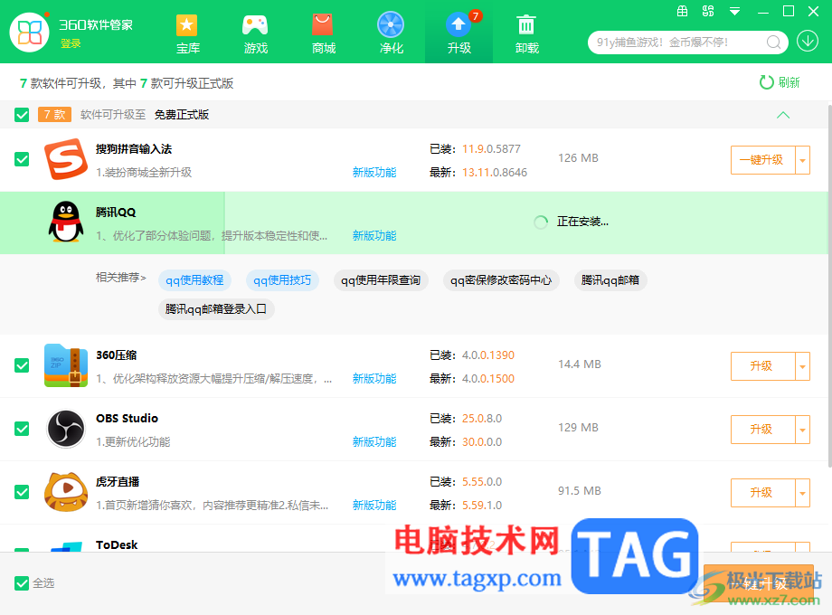Click the qq使用年限查询 tag
The height and width of the screenshot is (615, 832).
point(381,280)
